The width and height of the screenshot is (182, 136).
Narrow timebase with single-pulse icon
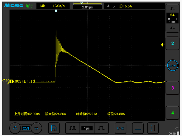click(101, 128)
